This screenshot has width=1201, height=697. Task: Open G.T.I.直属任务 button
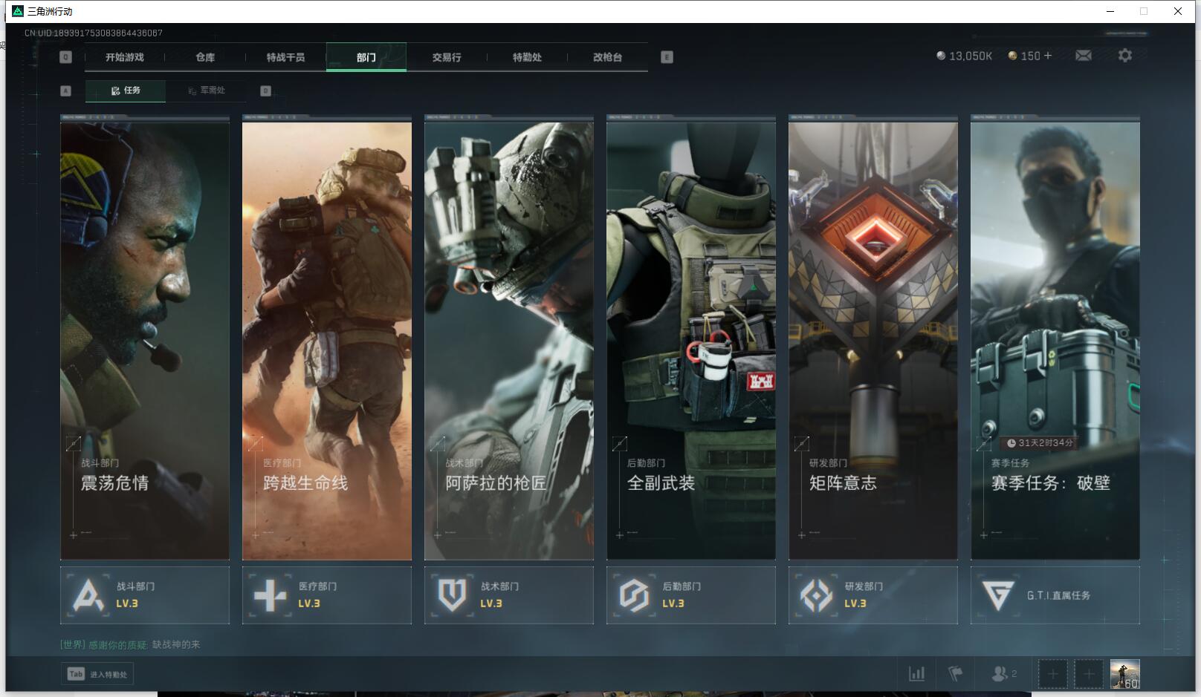click(1055, 595)
